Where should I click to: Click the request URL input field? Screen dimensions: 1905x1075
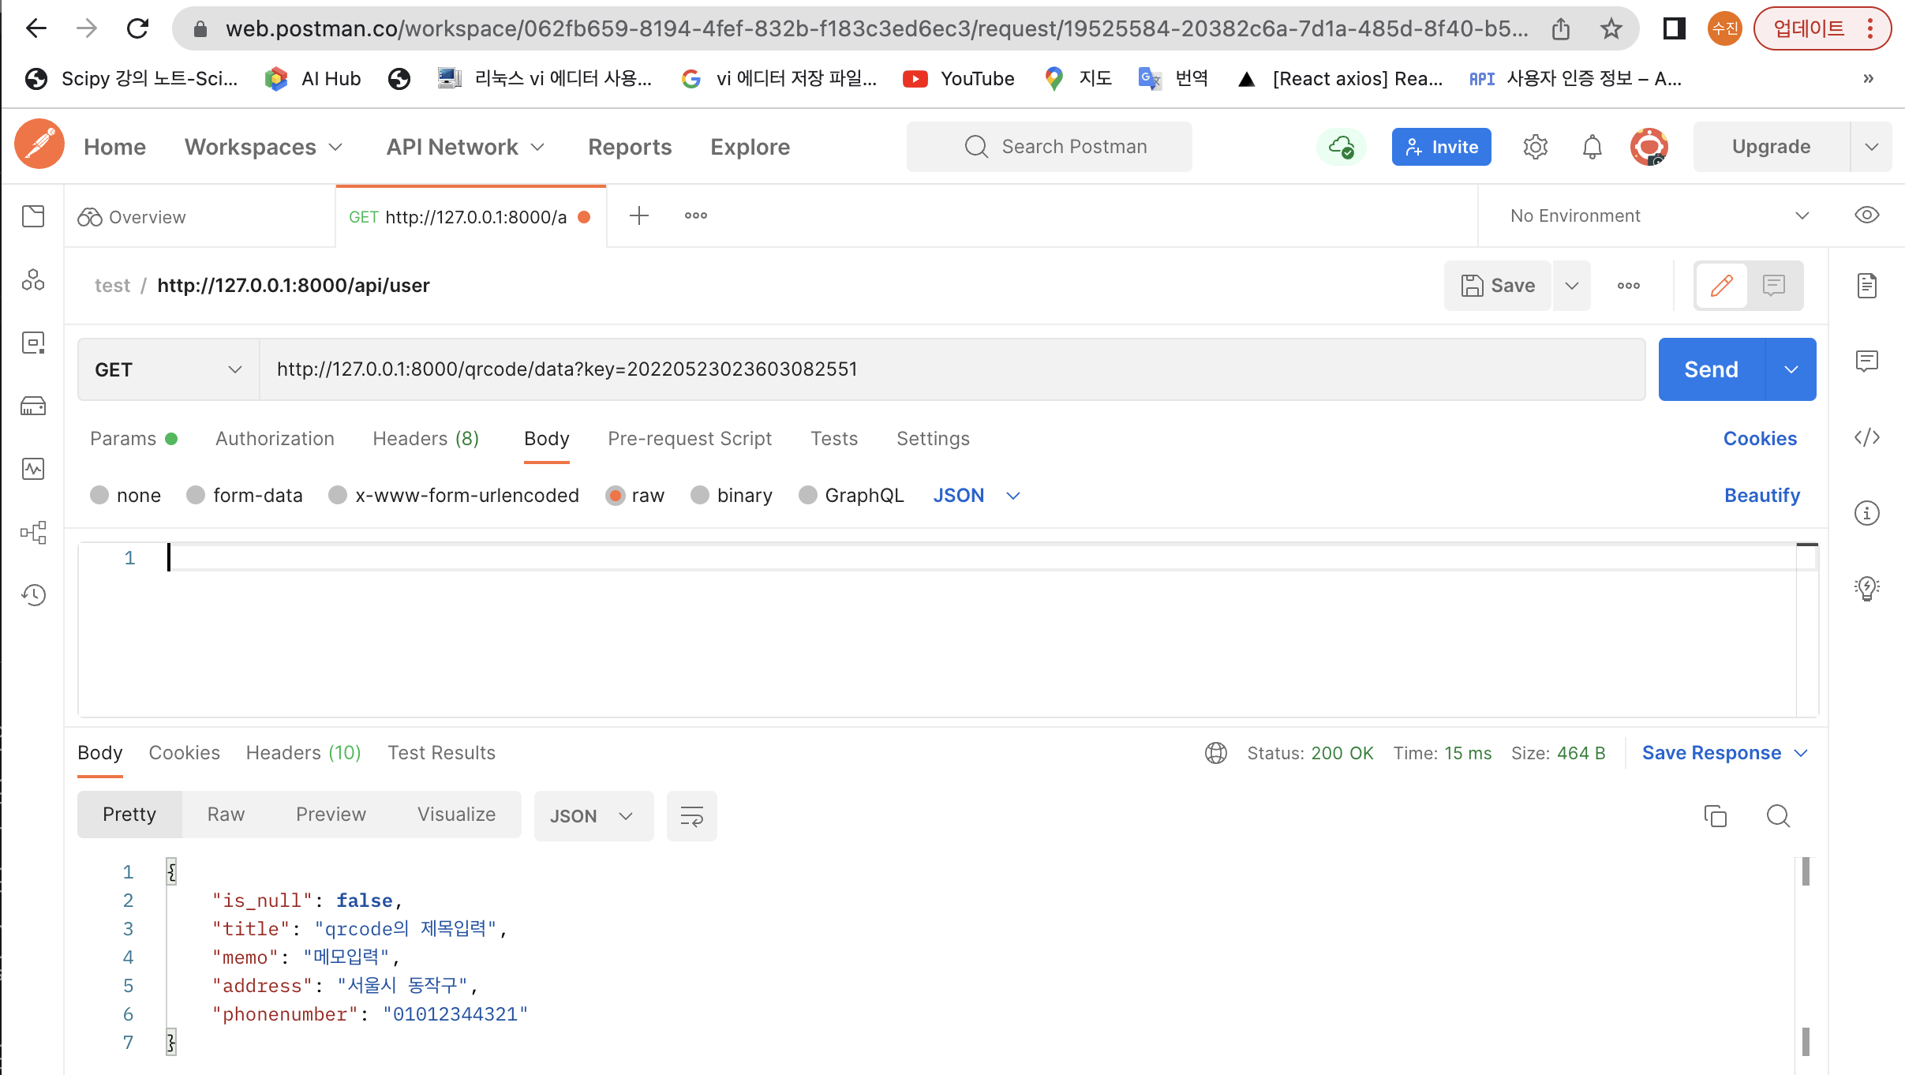point(947,369)
